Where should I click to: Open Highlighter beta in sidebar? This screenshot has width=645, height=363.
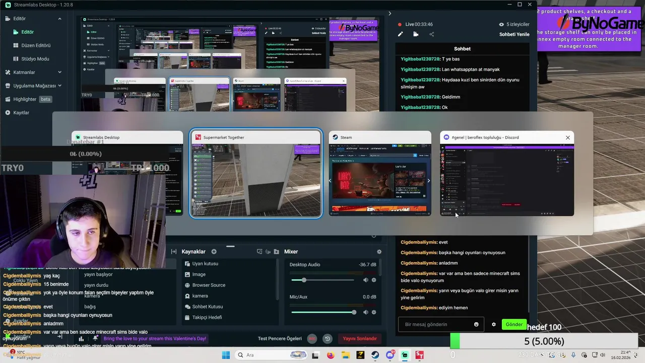(28, 99)
